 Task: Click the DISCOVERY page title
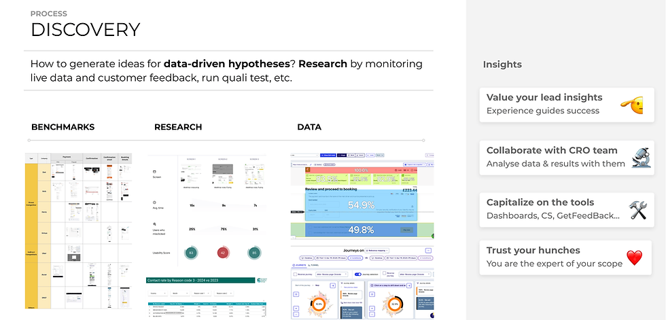coord(86,30)
